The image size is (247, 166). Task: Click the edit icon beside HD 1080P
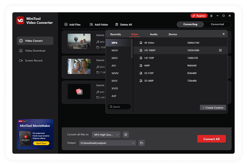pyautogui.click(x=220, y=50)
